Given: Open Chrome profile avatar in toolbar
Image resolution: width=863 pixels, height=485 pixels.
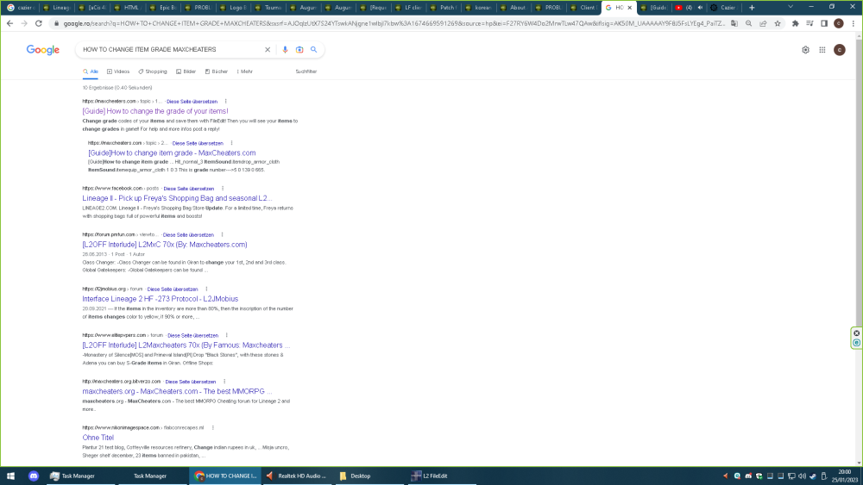Looking at the screenshot, I should click(x=839, y=23).
